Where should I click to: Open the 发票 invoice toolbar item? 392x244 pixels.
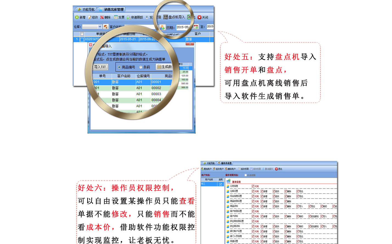(x=119, y=17)
